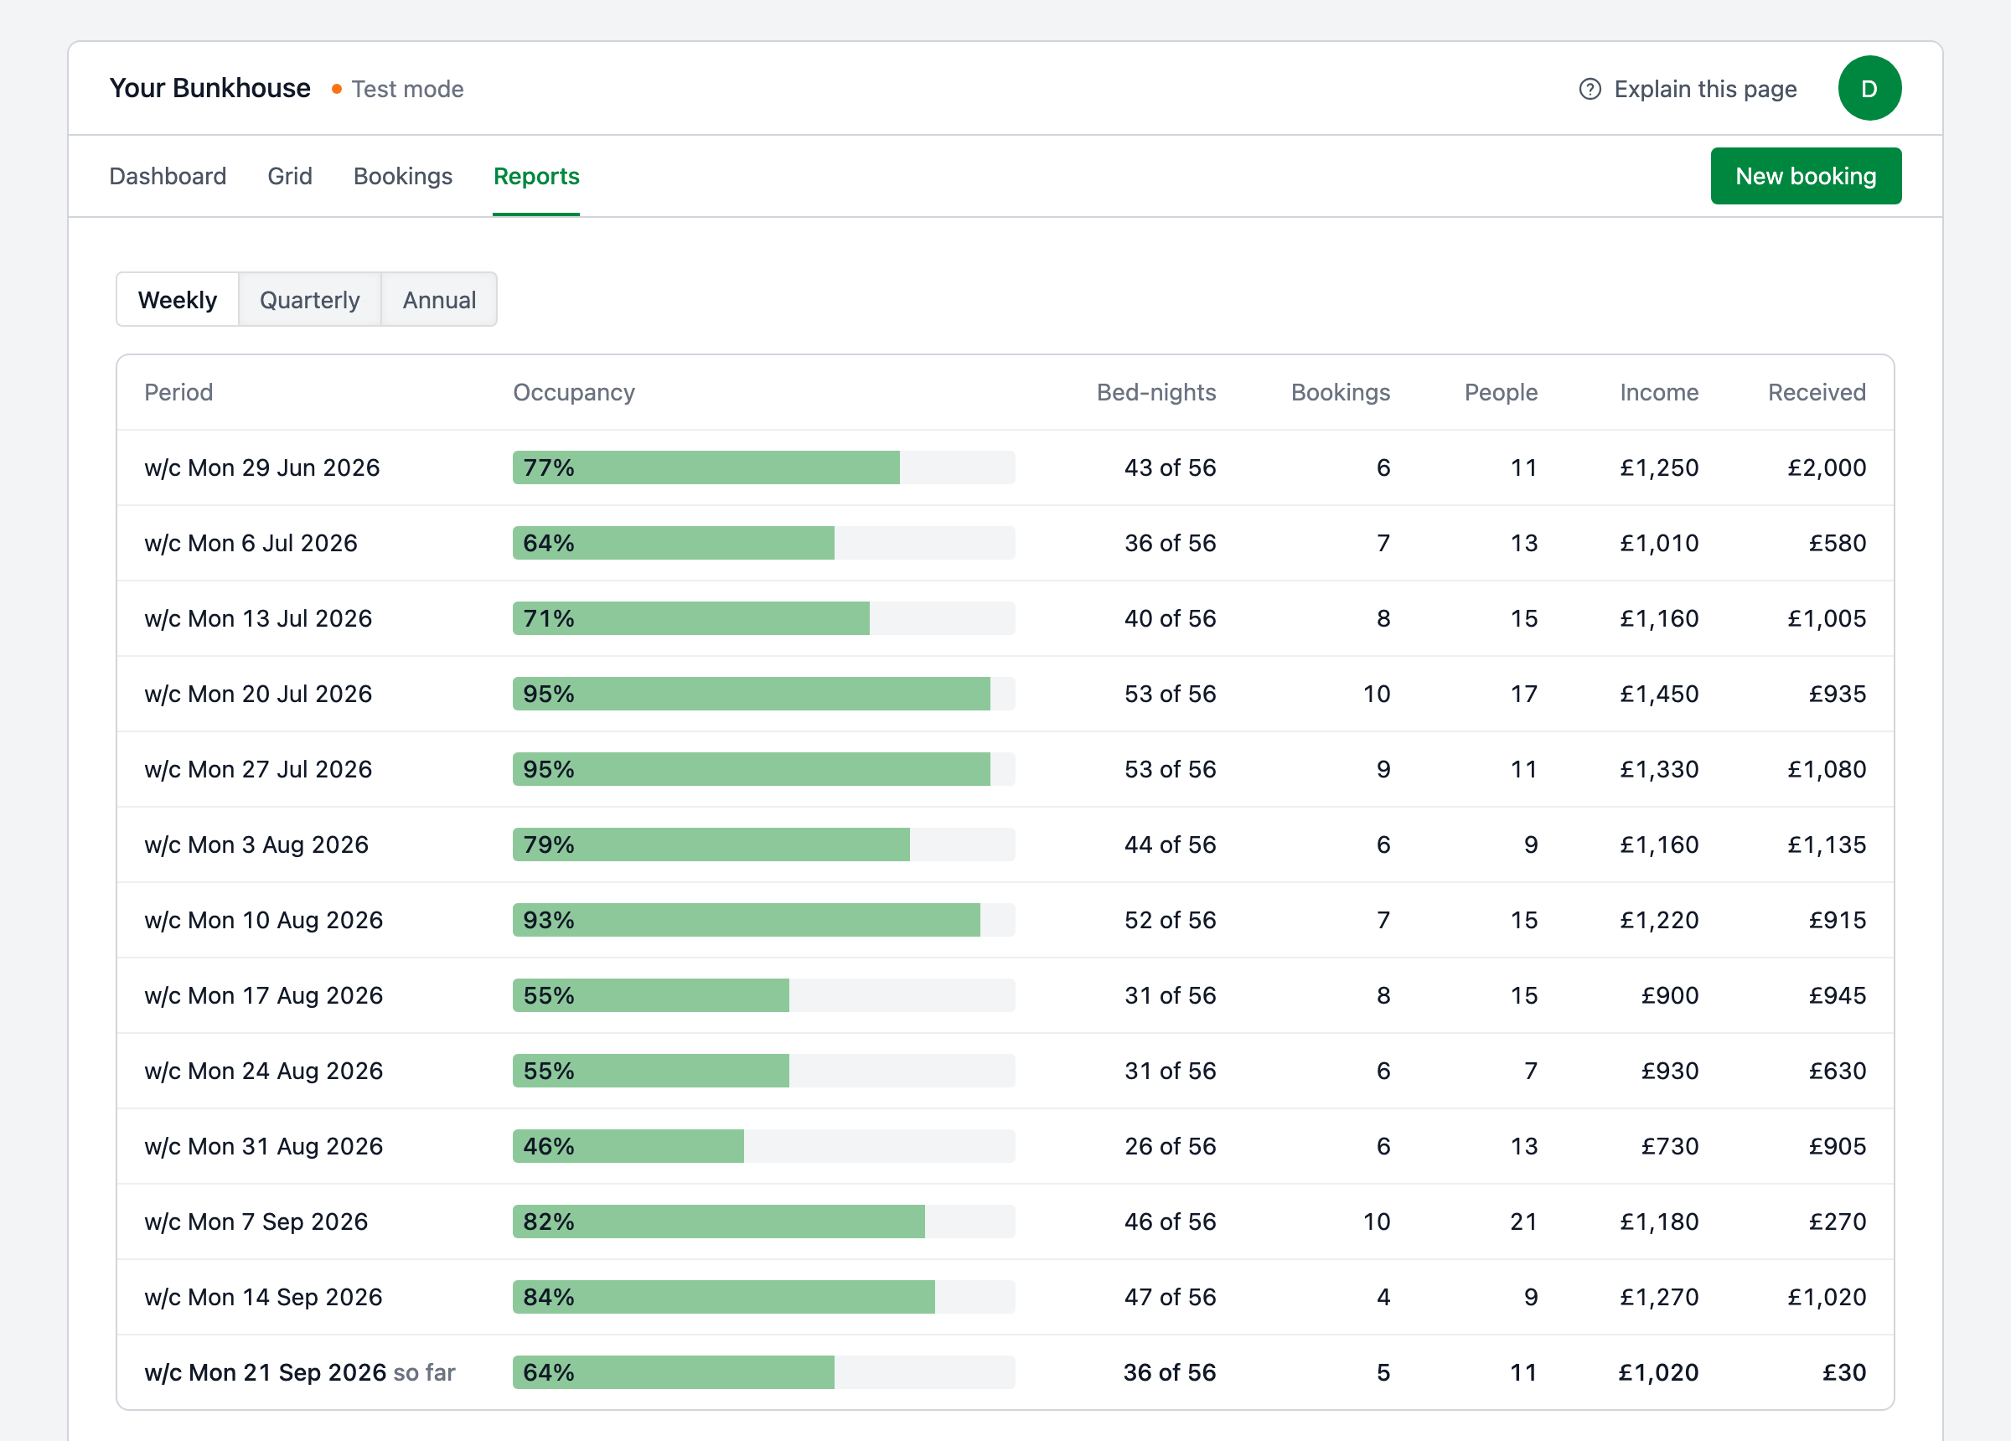Open the green D user avatar
This screenshot has width=2011, height=1441.
(x=1869, y=89)
